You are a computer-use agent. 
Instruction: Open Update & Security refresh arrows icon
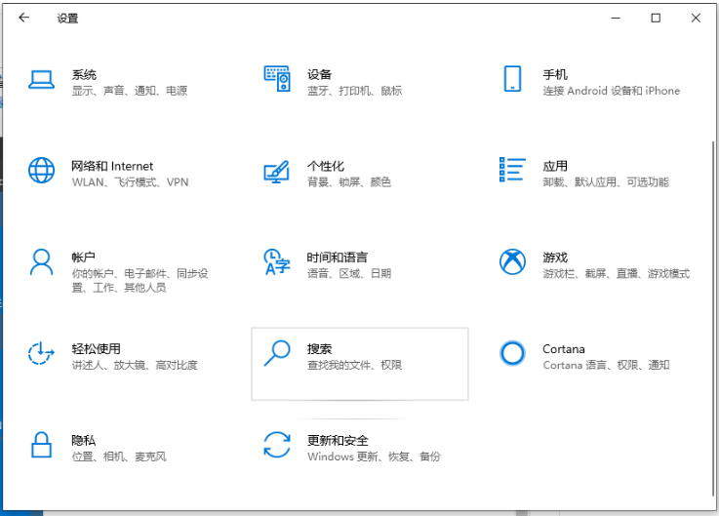click(x=277, y=445)
